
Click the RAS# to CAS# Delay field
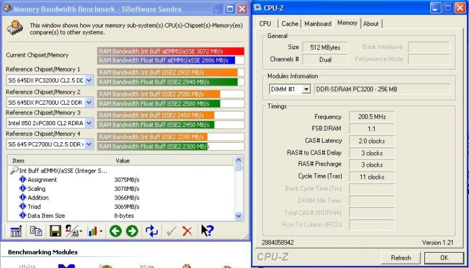click(x=372, y=153)
